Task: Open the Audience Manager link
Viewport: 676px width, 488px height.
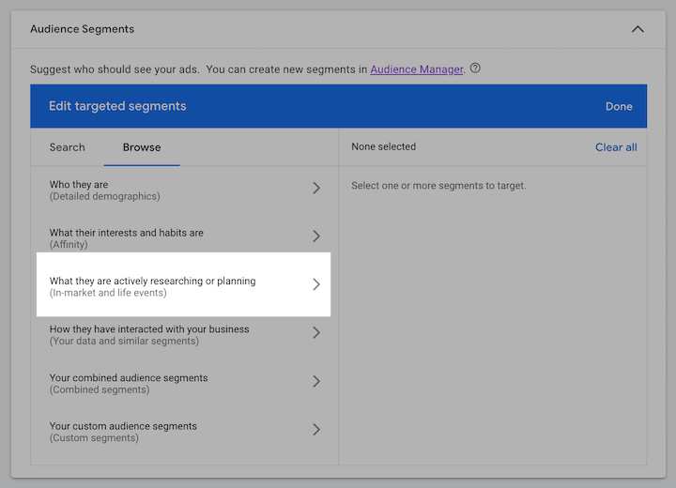Action: pyautogui.click(x=417, y=69)
